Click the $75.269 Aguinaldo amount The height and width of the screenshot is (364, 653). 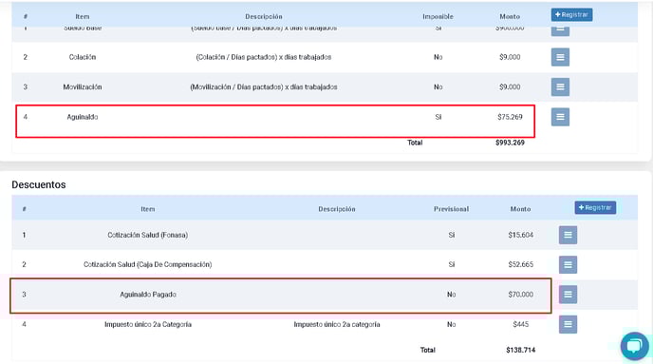[510, 117]
